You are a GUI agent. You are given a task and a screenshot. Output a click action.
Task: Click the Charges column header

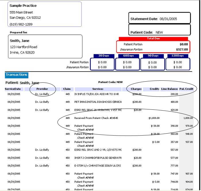pos(136,89)
